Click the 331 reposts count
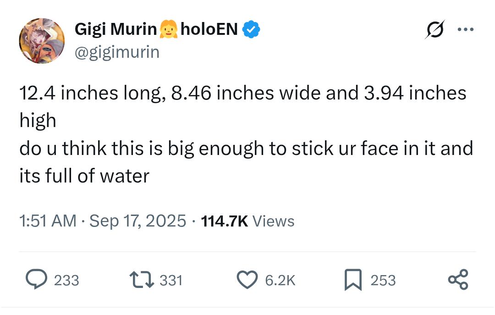Screen dimensions: 495x315 (x=171, y=280)
